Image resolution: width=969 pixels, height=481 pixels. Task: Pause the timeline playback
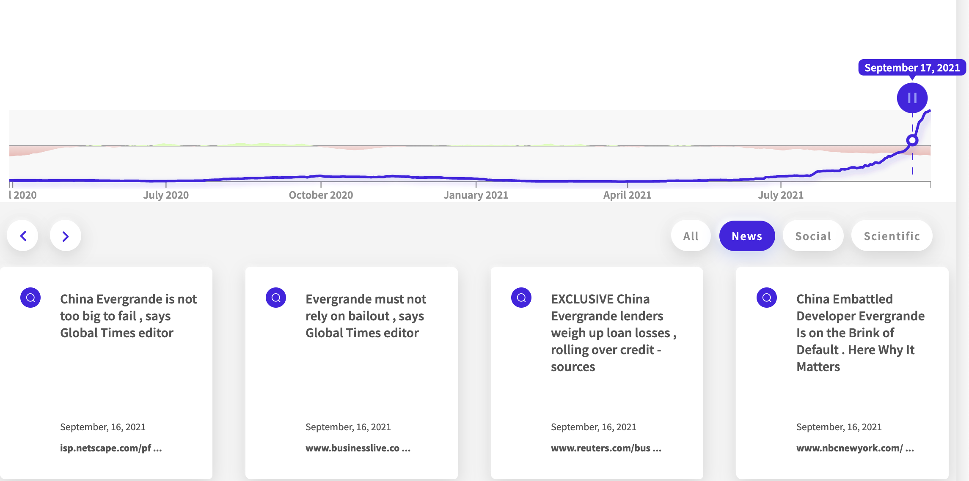[912, 98]
